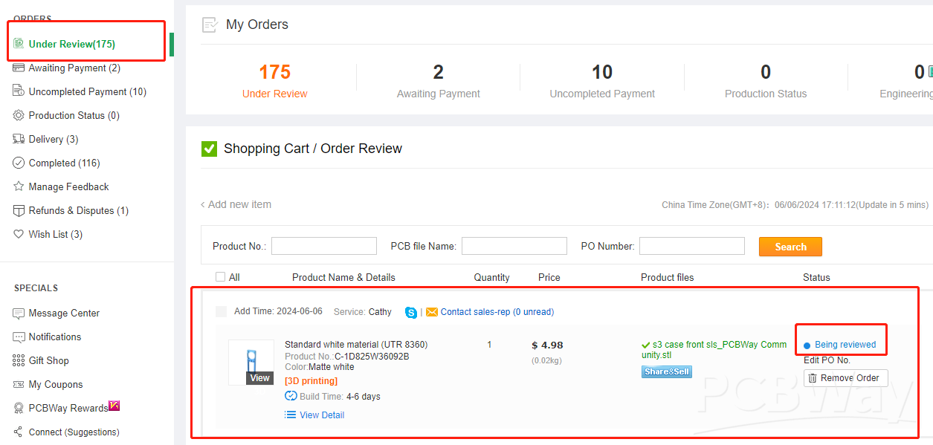Image resolution: width=933 pixels, height=445 pixels.
Task: Click into the Product No. input field
Action: click(x=324, y=246)
